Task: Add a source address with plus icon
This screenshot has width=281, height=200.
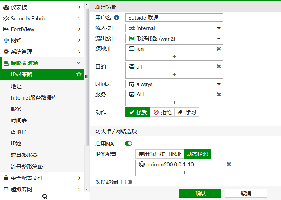Action: (x=174, y=56)
